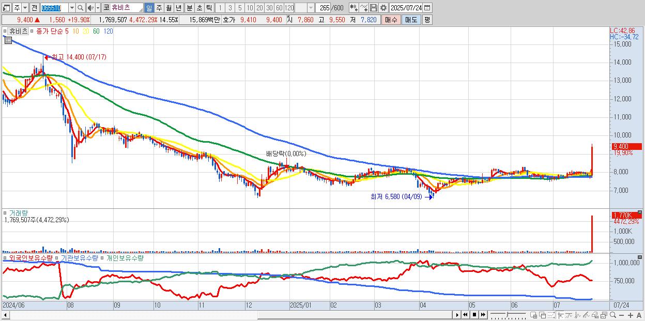Image resolution: width=645 pixels, height=321 pixels.
Task: Click the 호가 label button
Action: (228, 20)
